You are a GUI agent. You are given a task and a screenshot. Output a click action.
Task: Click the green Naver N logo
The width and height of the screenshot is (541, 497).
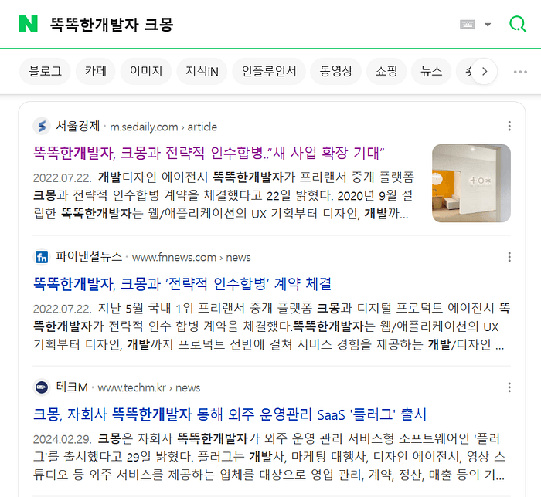point(29,24)
